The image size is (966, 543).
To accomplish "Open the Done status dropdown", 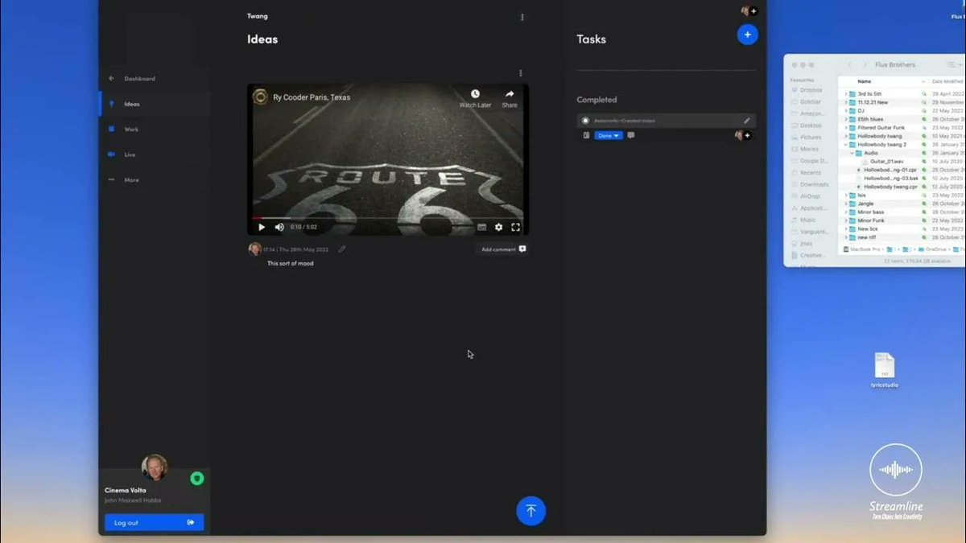I will [x=608, y=135].
